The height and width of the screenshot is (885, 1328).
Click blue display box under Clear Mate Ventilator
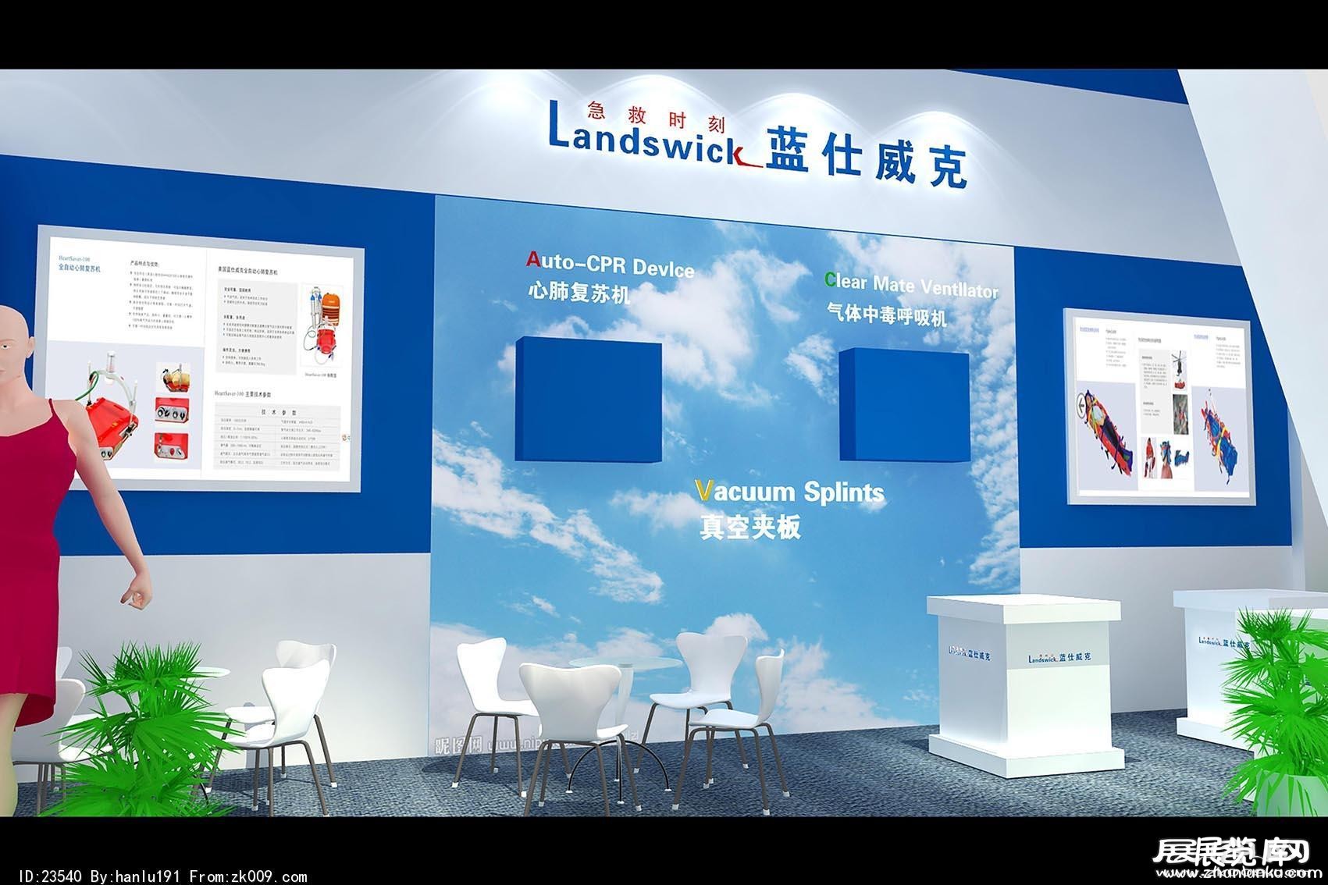pyautogui.click(x=903, y=404)
